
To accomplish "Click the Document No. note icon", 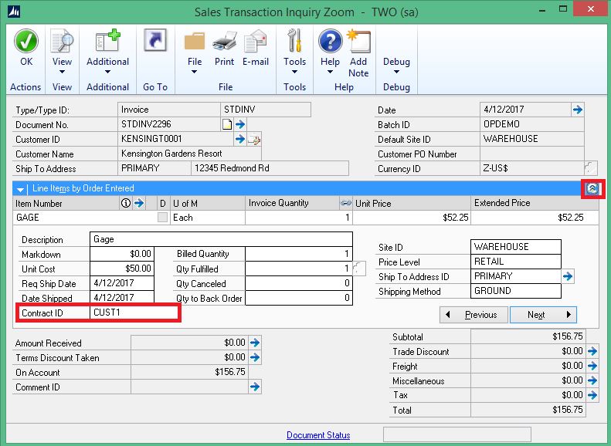I will (227, 124).
